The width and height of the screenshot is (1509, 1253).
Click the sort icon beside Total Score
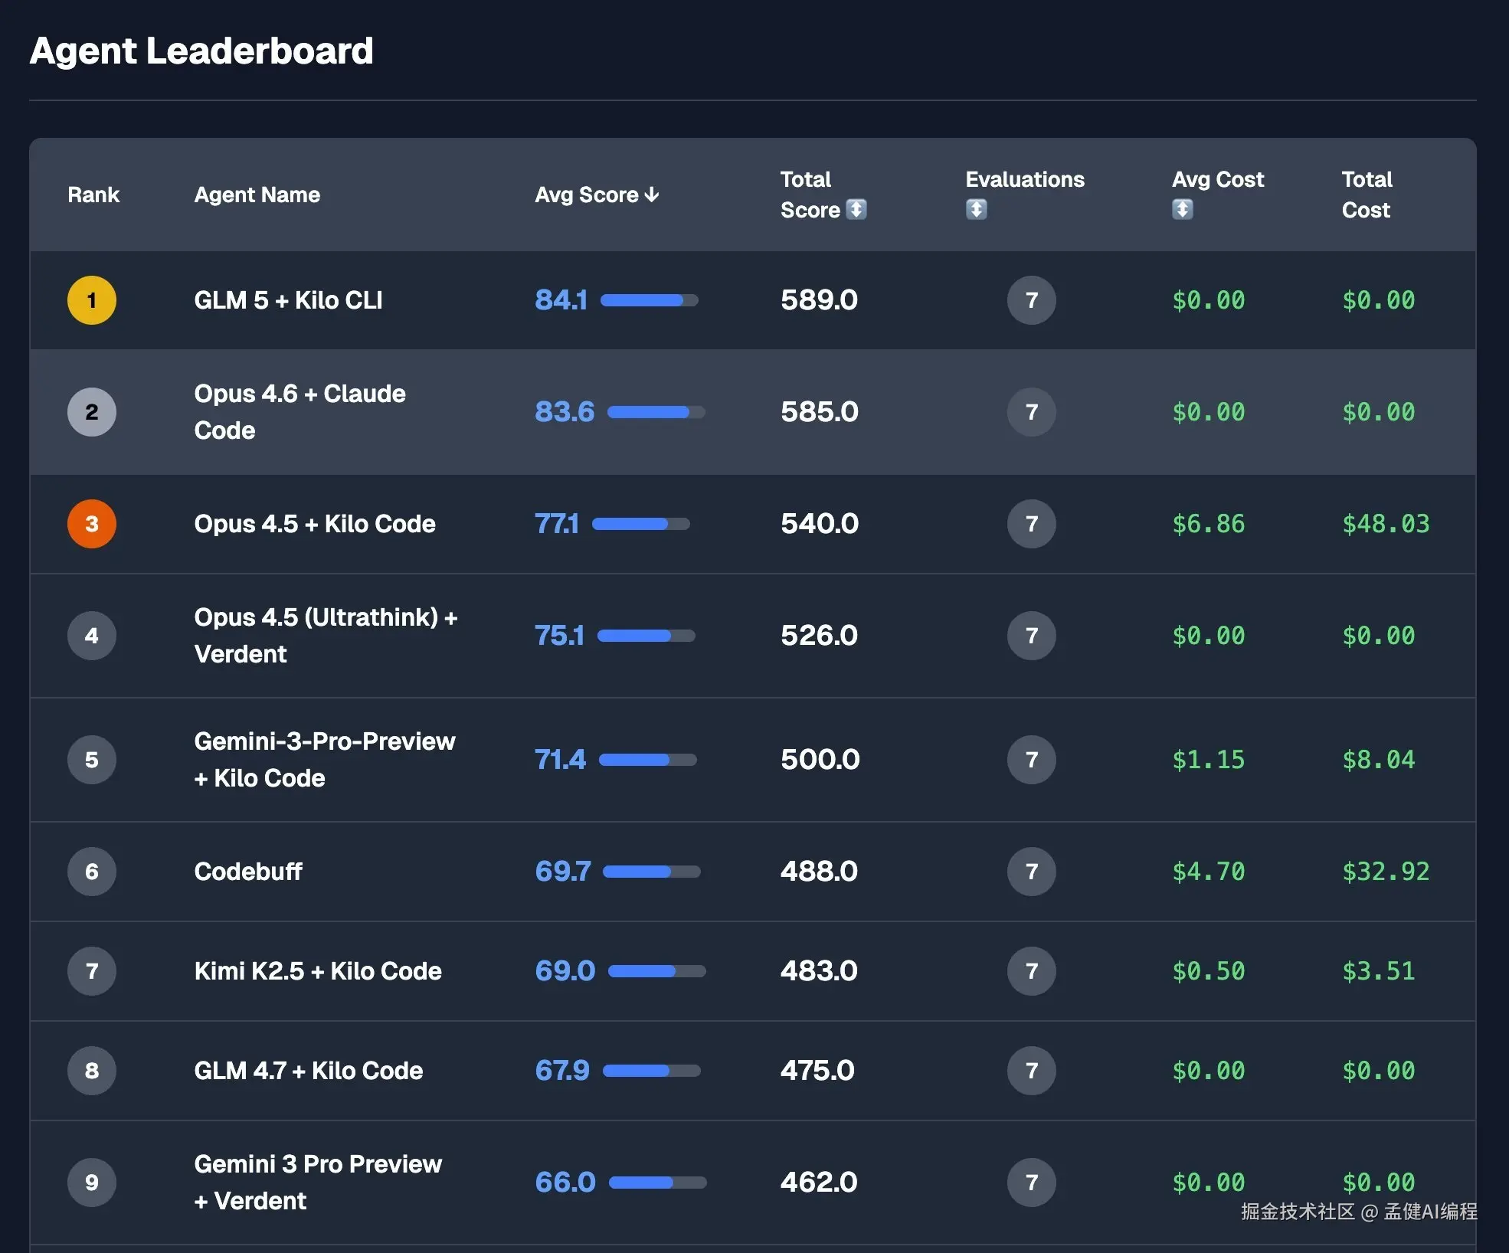point(856,210)
